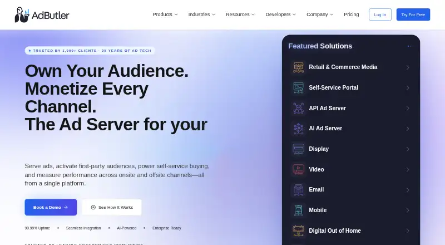Click the chevron on the Video row
Screen dimensions: 445x245
(408, 169)
